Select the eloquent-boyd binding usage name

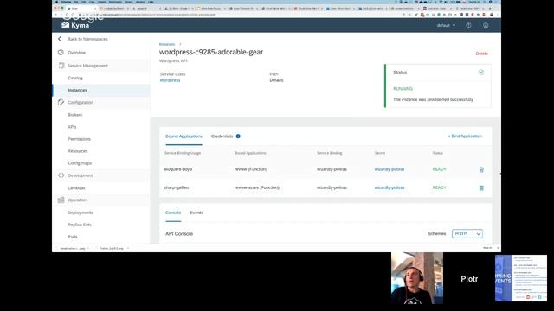[178, 169]
